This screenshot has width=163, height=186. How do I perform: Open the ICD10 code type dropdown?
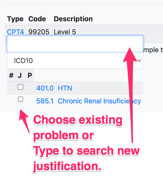tap(75, 61)
